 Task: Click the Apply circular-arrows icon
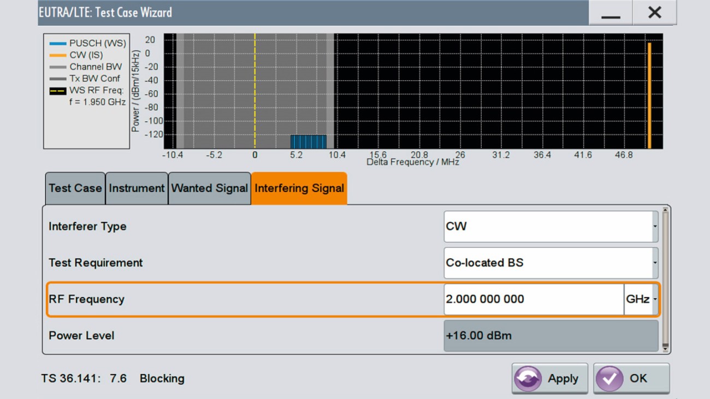(526, 378)
